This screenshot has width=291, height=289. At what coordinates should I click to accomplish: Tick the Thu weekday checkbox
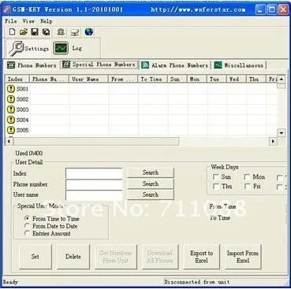coord(216,187)
